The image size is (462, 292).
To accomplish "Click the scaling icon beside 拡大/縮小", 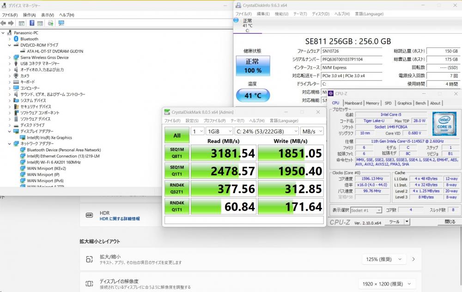I will point(89,259).
